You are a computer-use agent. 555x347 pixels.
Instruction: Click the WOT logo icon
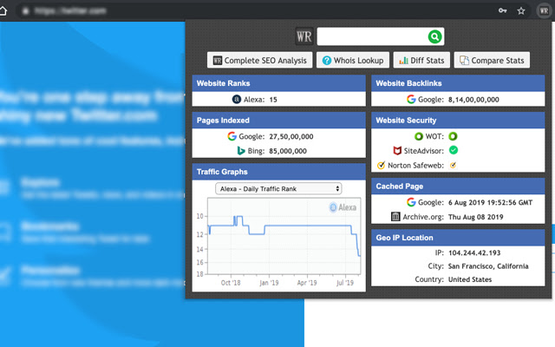pyautogui.click(x=419, y=136)
